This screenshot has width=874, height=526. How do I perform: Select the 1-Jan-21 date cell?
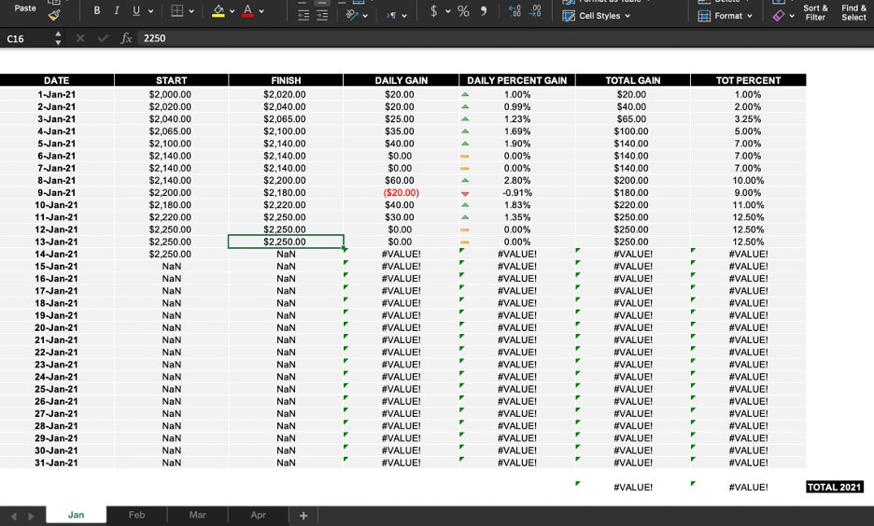pos(57,94)
